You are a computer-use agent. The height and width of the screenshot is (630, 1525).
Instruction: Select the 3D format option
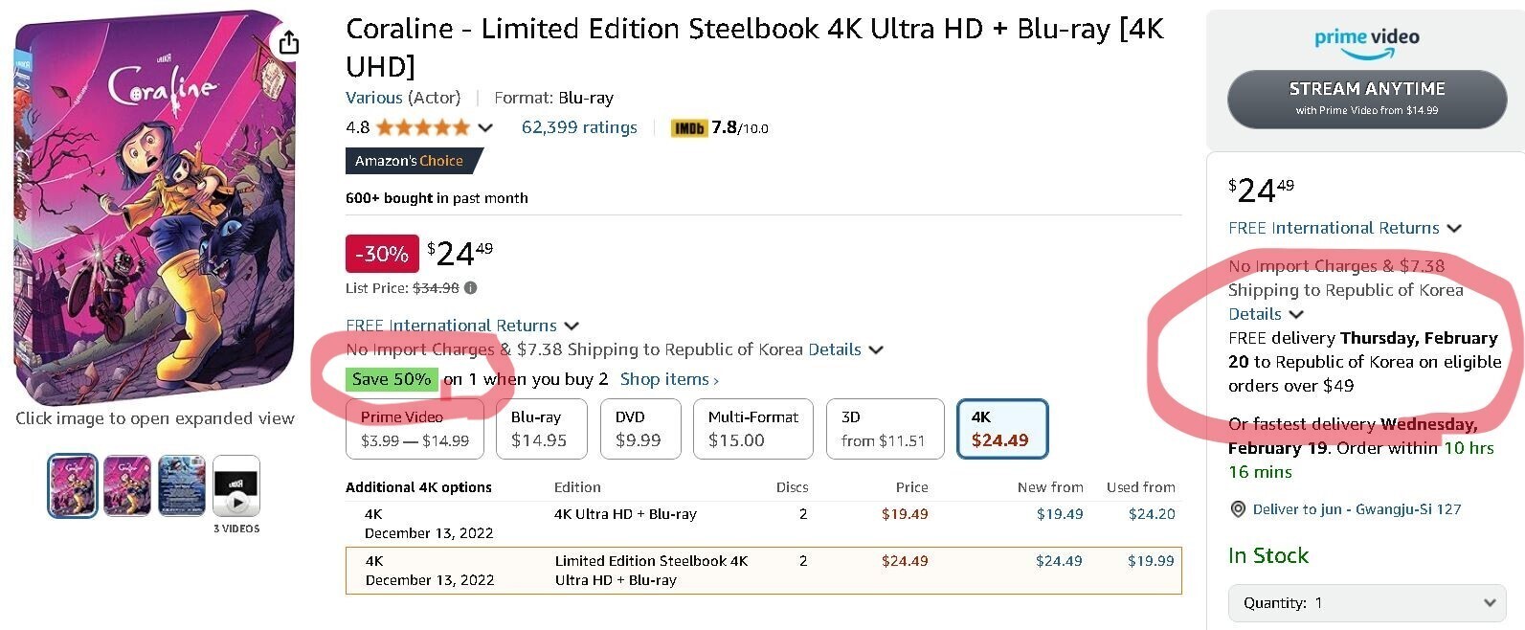[x=882, y=429]
